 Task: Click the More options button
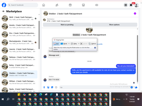[x=114, y=25]
